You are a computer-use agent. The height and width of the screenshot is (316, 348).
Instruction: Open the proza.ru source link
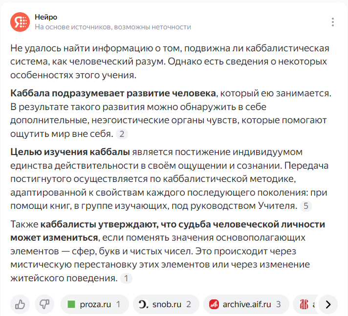95,304
